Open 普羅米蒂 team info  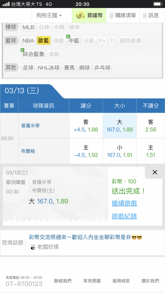pos(30,126)
